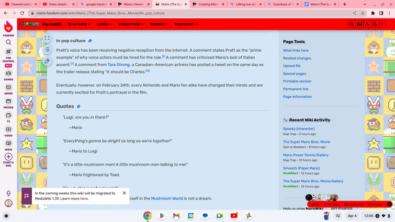The width and height of the screenshot is (395, 222).
Task: Open user avatar in Fandom sidebar
Action: [8, 203]
